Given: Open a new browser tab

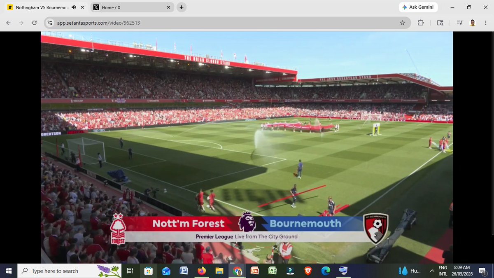Looking at the screenshot, I should (182, 7).
